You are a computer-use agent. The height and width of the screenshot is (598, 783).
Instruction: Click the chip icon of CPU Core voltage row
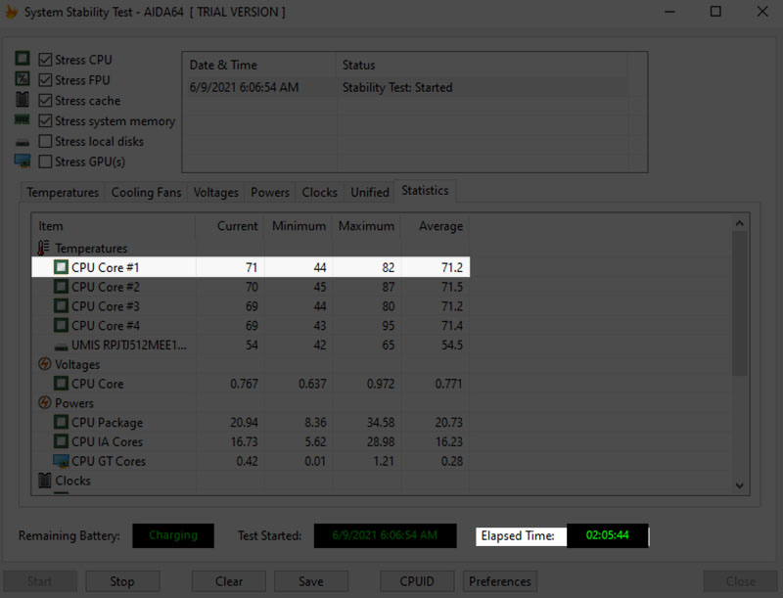coord(61,384)
